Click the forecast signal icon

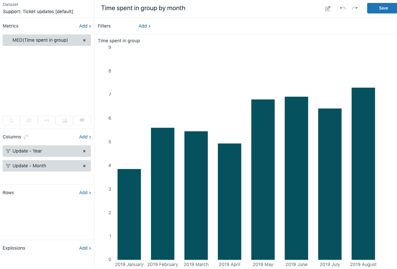pos(47,120)
